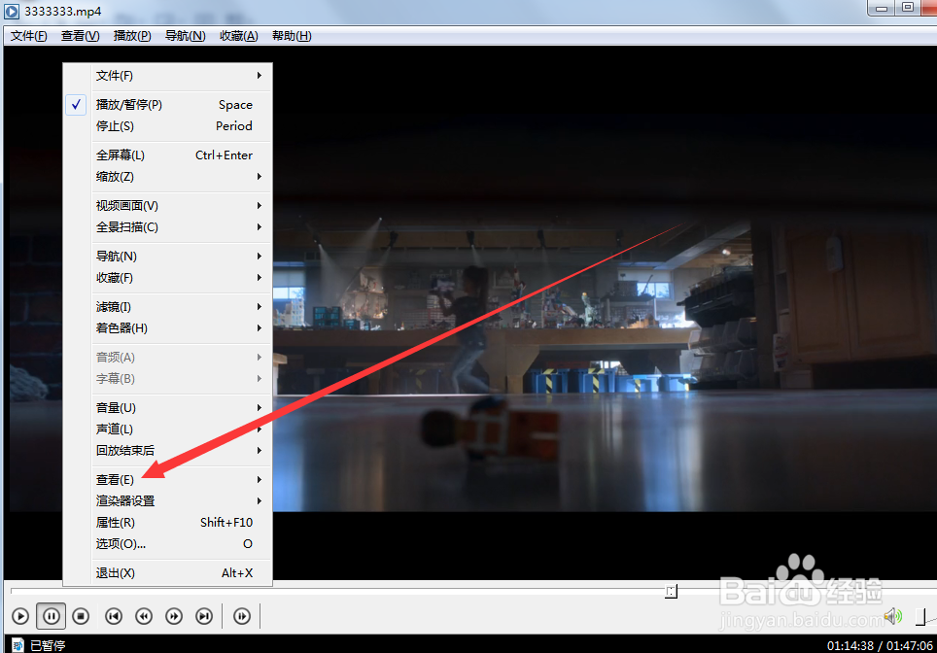Open 播放(P) in the menu bar
937x653 pixels.
132,36
